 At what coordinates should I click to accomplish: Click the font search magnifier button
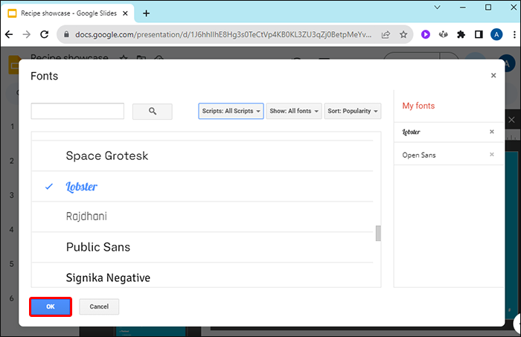[152, 112]
